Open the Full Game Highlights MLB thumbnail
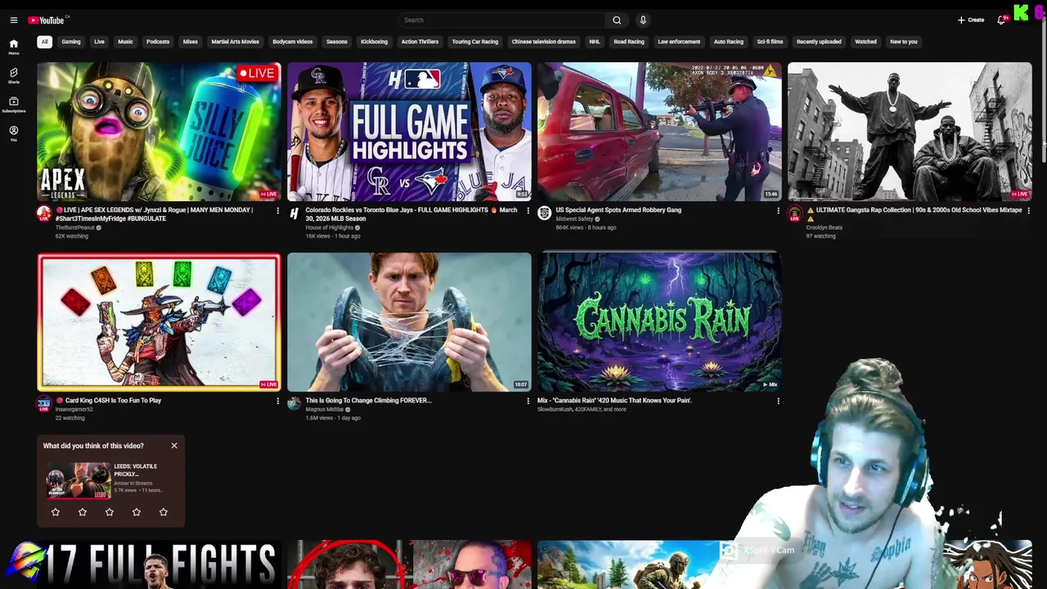 click(x=409, y=132)
